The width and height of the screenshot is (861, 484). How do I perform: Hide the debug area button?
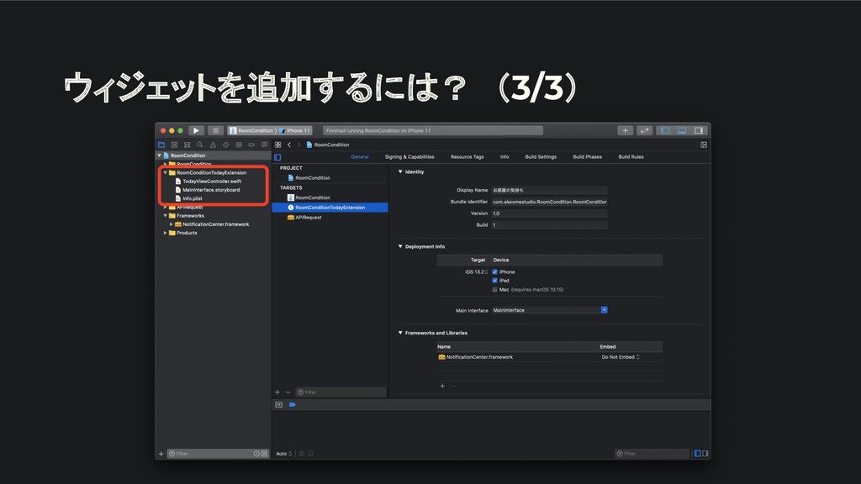click(x=279, y=404)
